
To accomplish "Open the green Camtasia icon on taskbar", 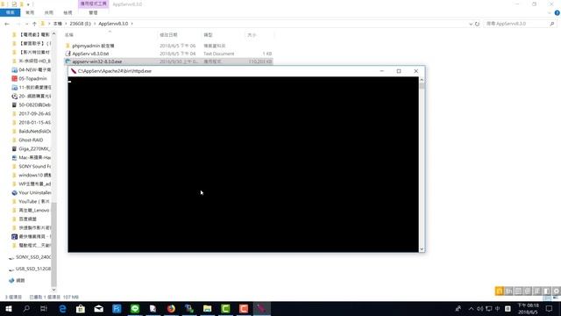I will [x=225, y=308].
